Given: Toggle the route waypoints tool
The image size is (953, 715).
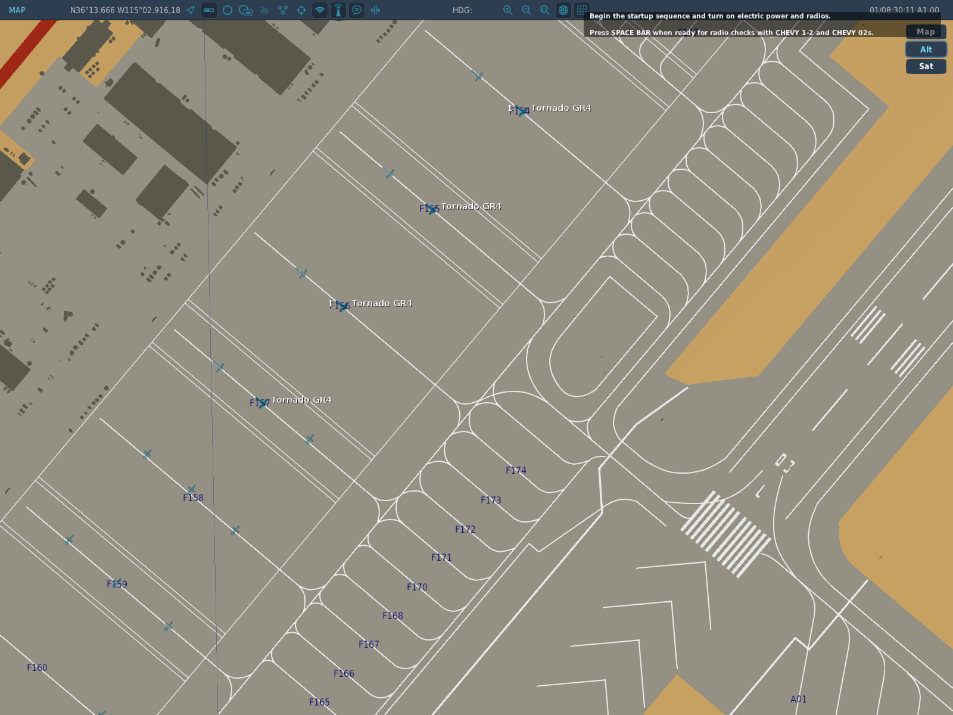Looking at the screenshot, I should [x=283, y=10].
